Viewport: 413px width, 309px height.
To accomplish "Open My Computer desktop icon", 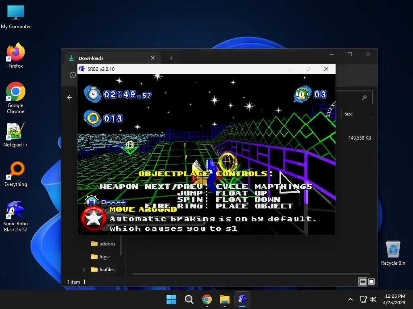I will [x=16, y=17].
